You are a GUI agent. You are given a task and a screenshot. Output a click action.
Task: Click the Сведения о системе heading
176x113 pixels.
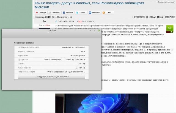[24, 43]
